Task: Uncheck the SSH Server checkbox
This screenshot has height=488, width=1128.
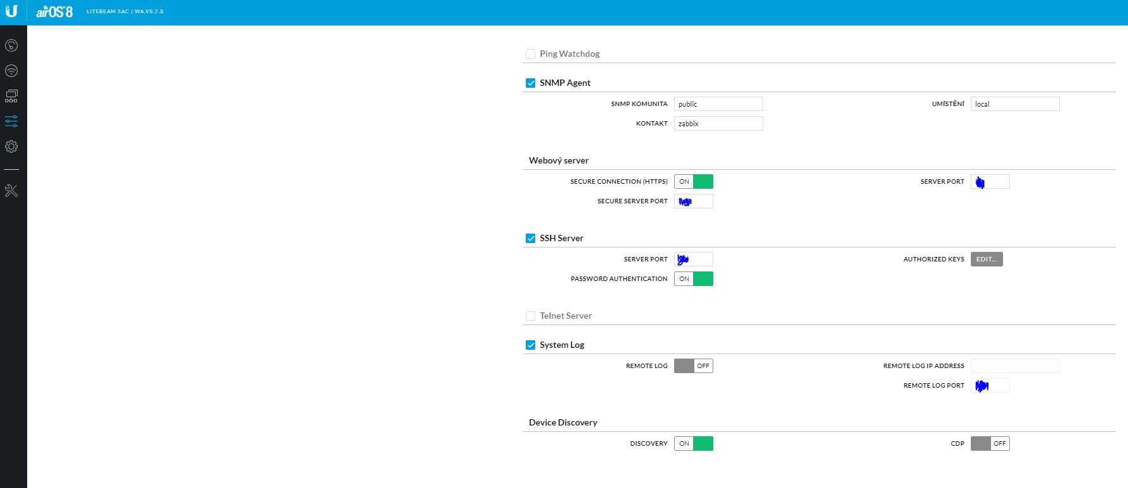Action: click(531, 239)
